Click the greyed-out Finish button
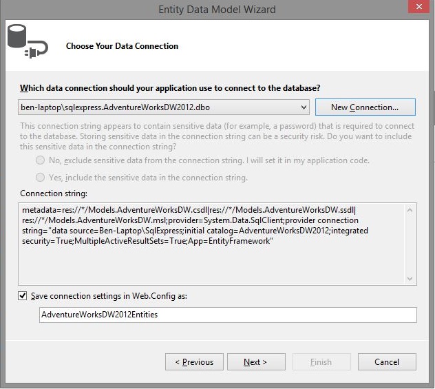This screenshot has width=435, height=389. [321, 362]
